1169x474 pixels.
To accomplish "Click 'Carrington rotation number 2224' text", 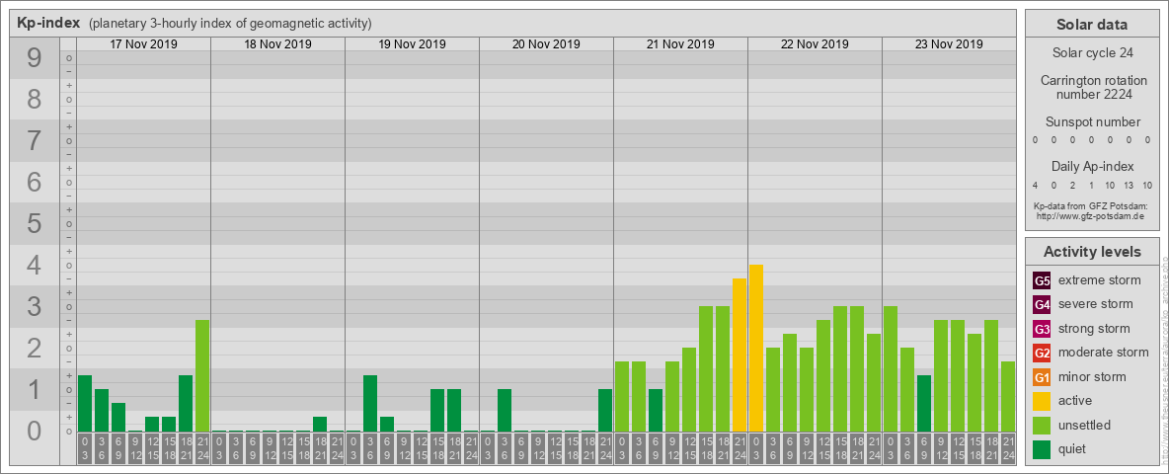I will click(1094, 87).
